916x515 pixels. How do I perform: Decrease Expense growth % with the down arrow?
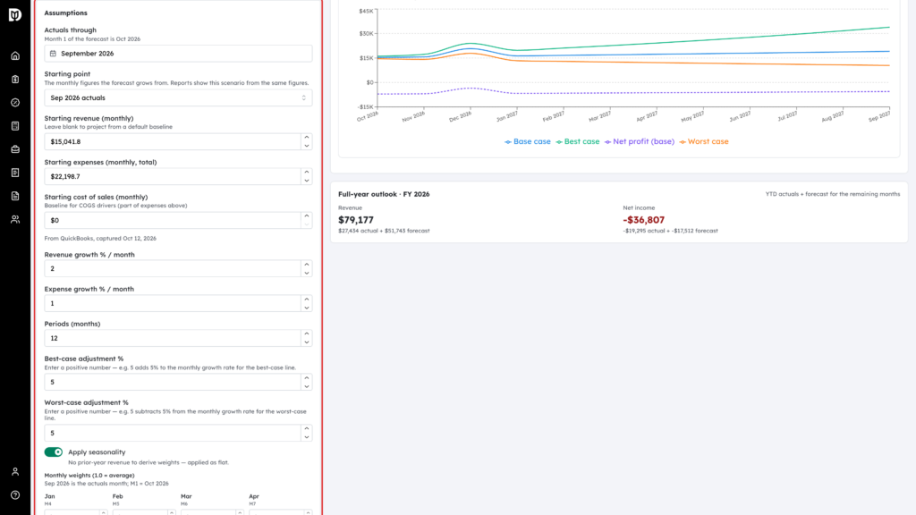[x=307, y=308]
